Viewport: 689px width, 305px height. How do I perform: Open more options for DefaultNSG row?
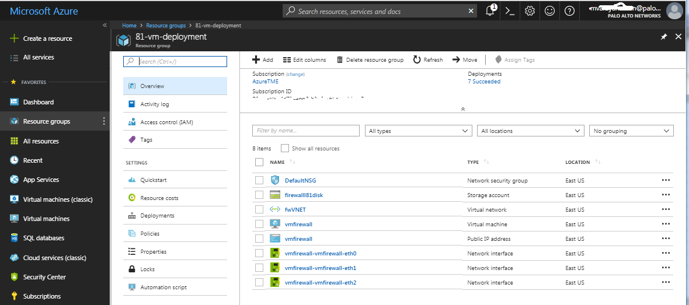point(666,180)
